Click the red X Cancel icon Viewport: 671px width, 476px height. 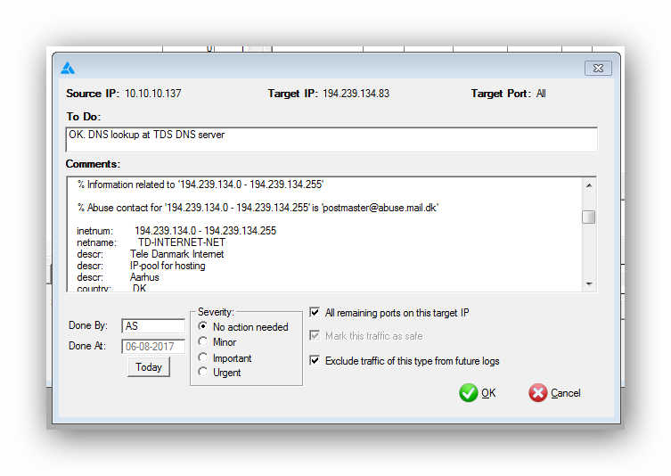[537, 392]
